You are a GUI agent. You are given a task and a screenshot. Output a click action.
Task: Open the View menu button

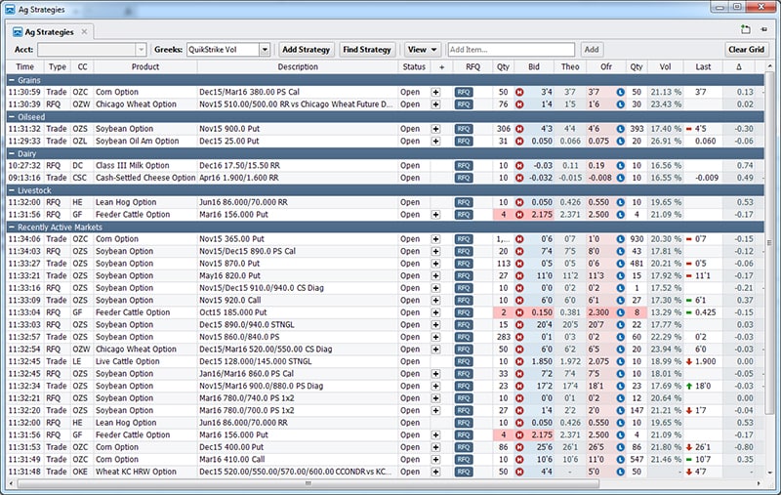422,49
